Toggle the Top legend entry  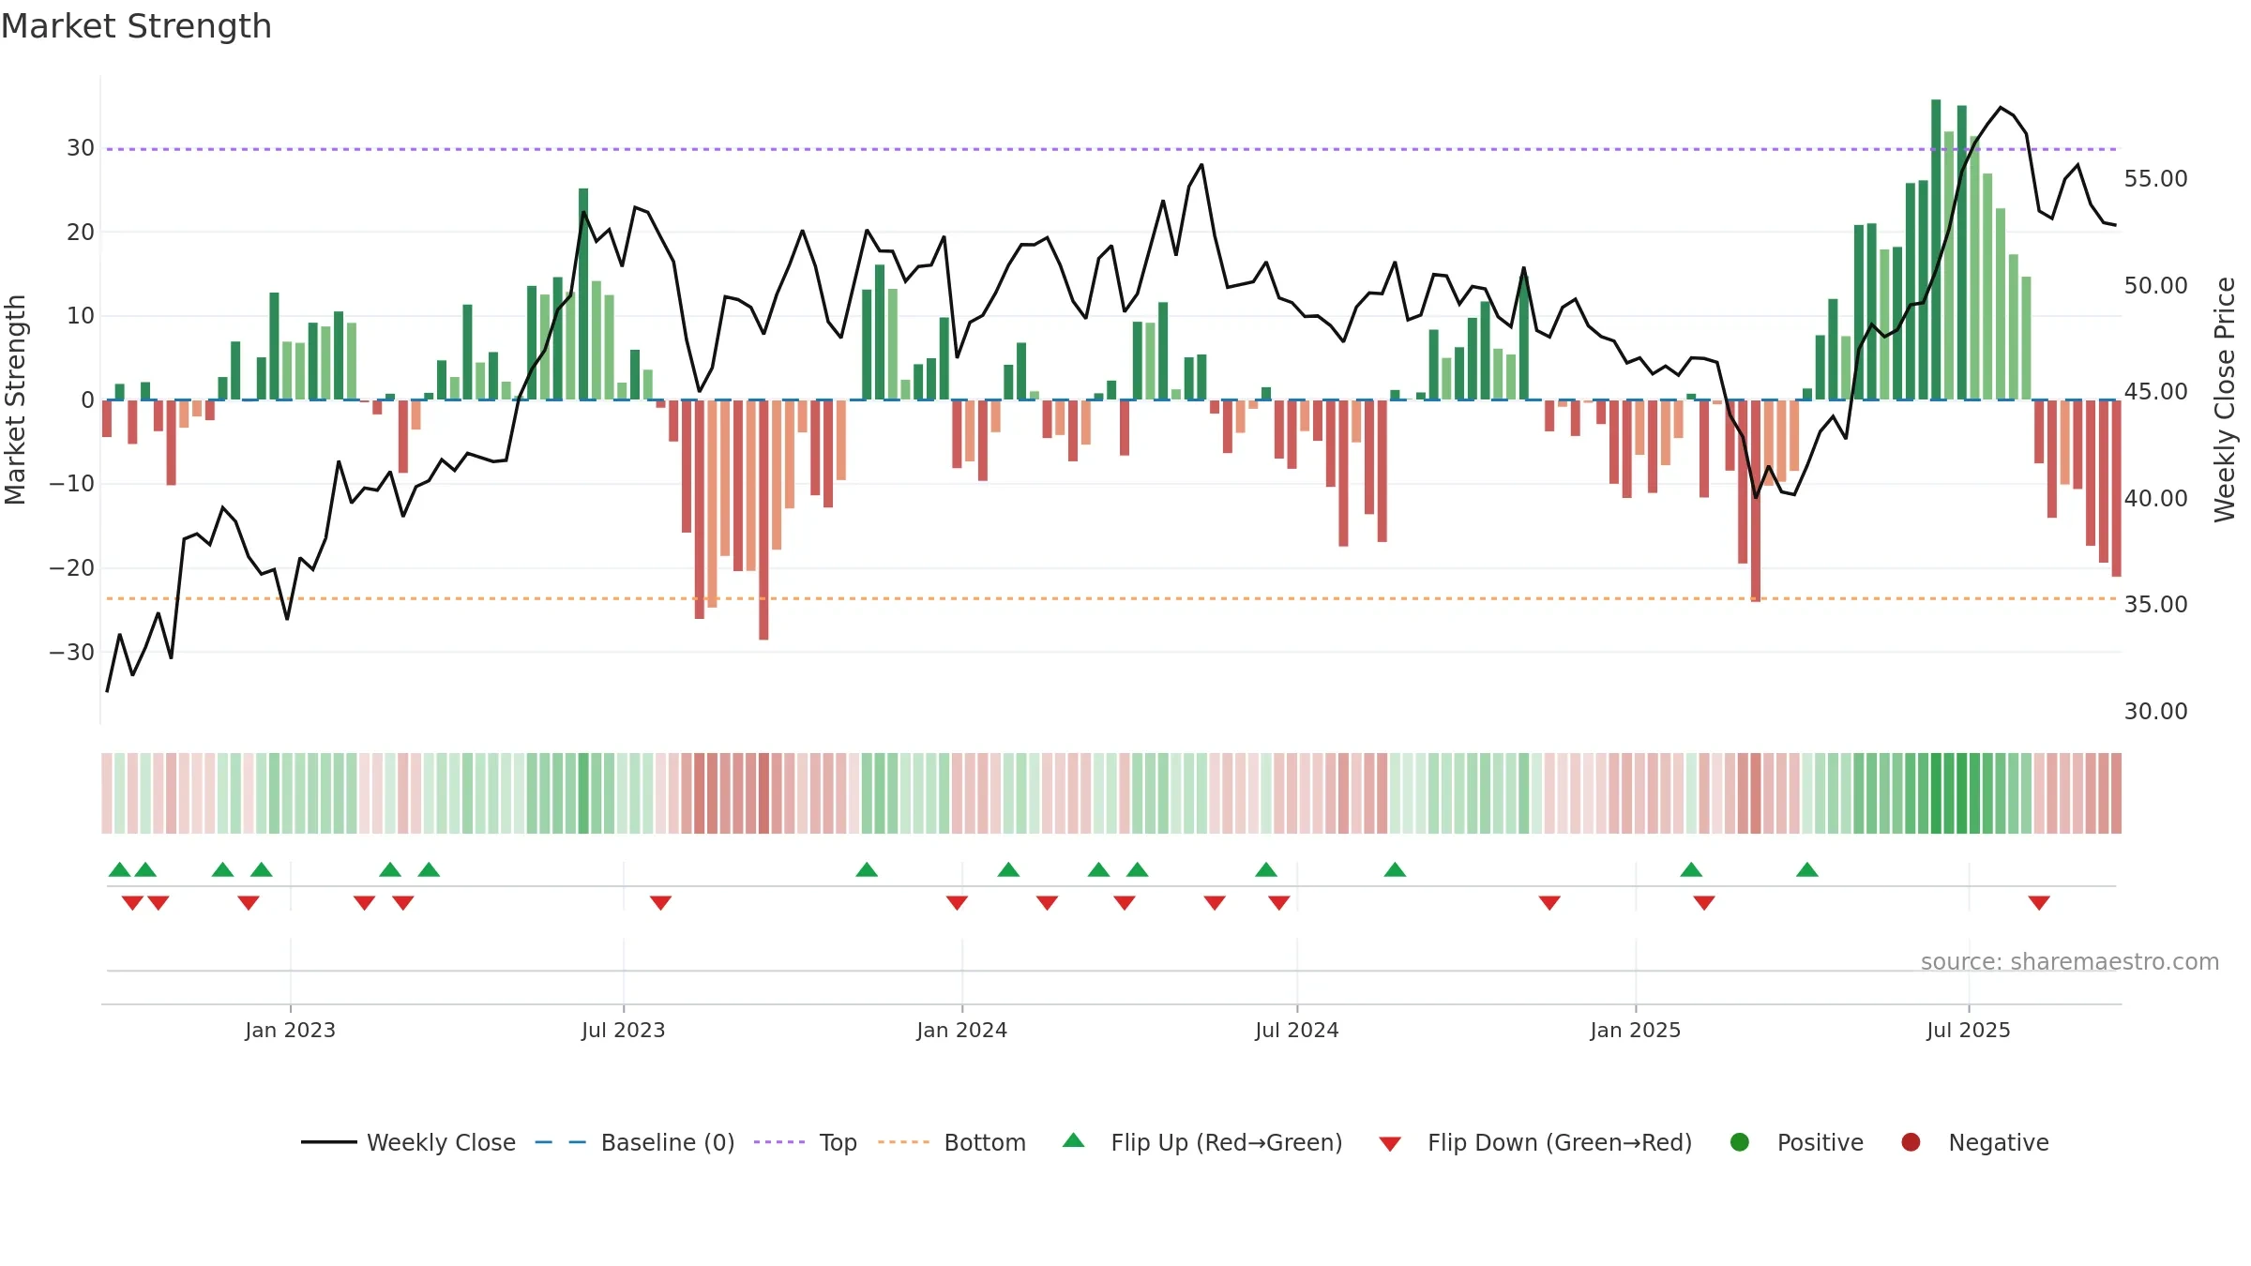805,1142
